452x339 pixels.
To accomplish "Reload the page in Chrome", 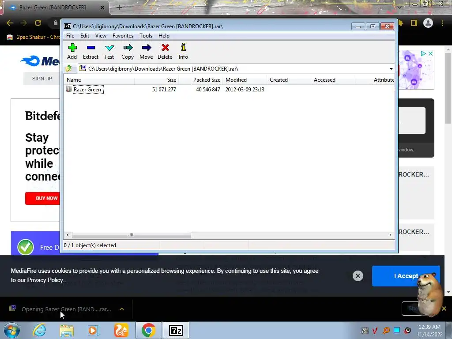I will point(38,23).
